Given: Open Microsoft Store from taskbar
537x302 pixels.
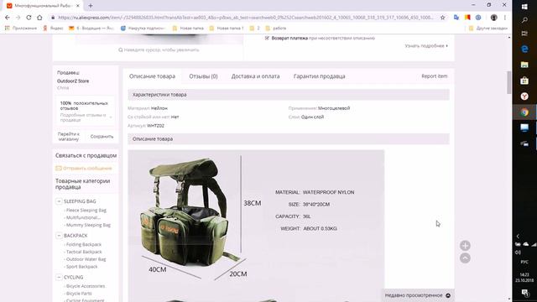Looking at the screenshot, I should pos(524,81).
